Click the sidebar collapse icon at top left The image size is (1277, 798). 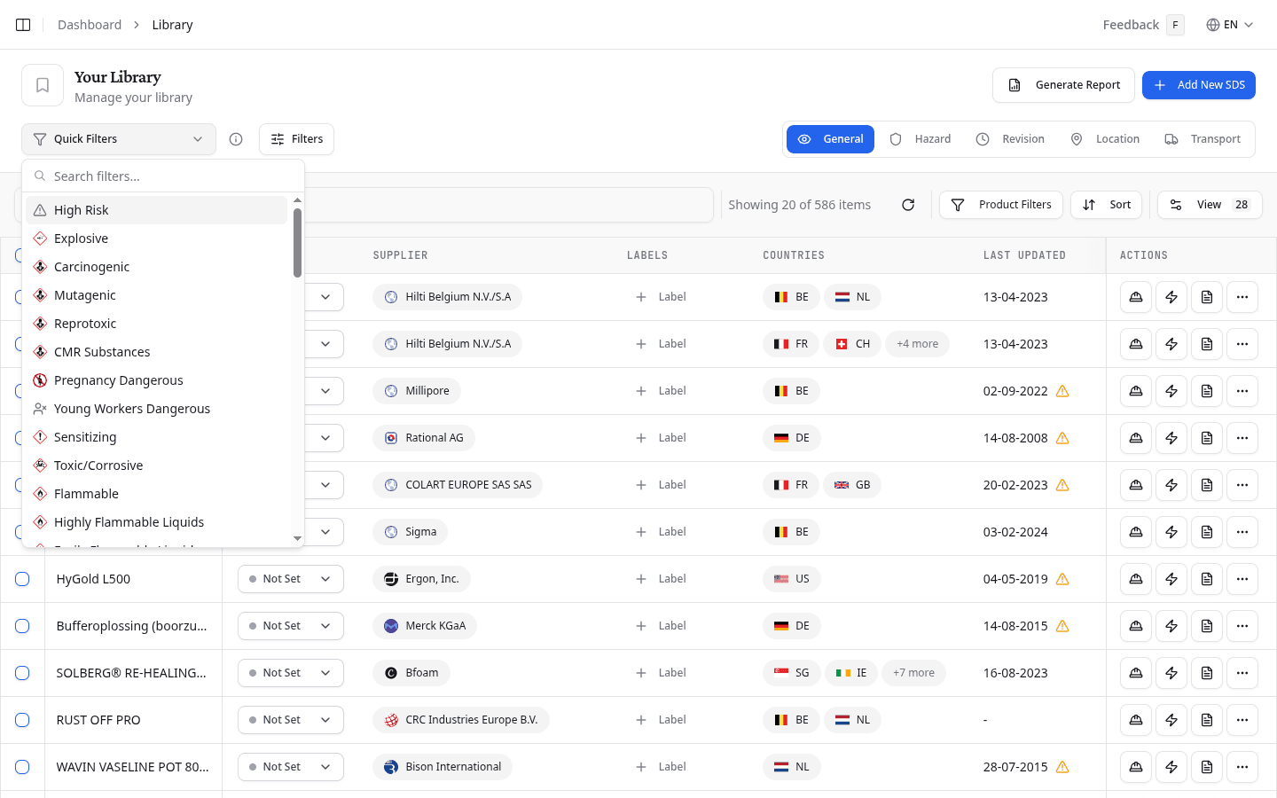(22, 24)
